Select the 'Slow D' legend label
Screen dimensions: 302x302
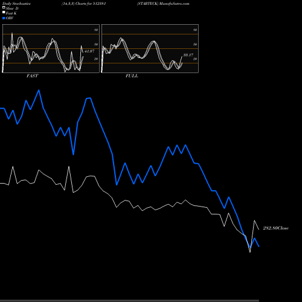(12, 8)
